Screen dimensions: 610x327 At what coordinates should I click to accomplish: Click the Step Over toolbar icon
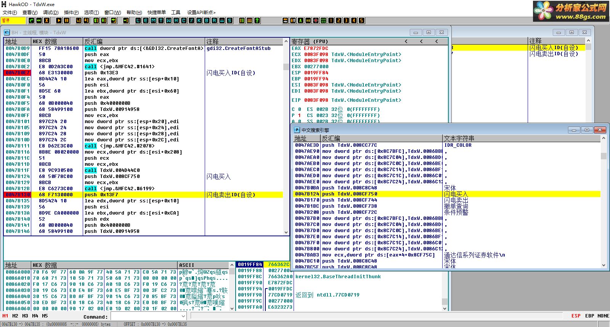[x=86, y=21]
